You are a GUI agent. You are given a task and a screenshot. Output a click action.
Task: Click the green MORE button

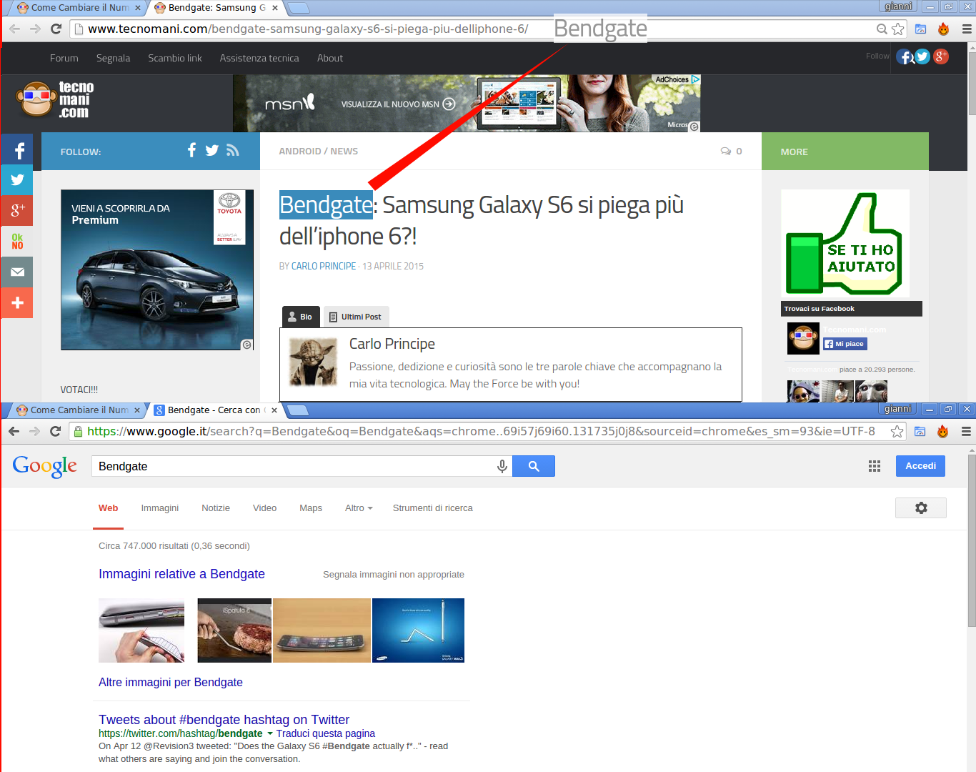tap(845, 152)
